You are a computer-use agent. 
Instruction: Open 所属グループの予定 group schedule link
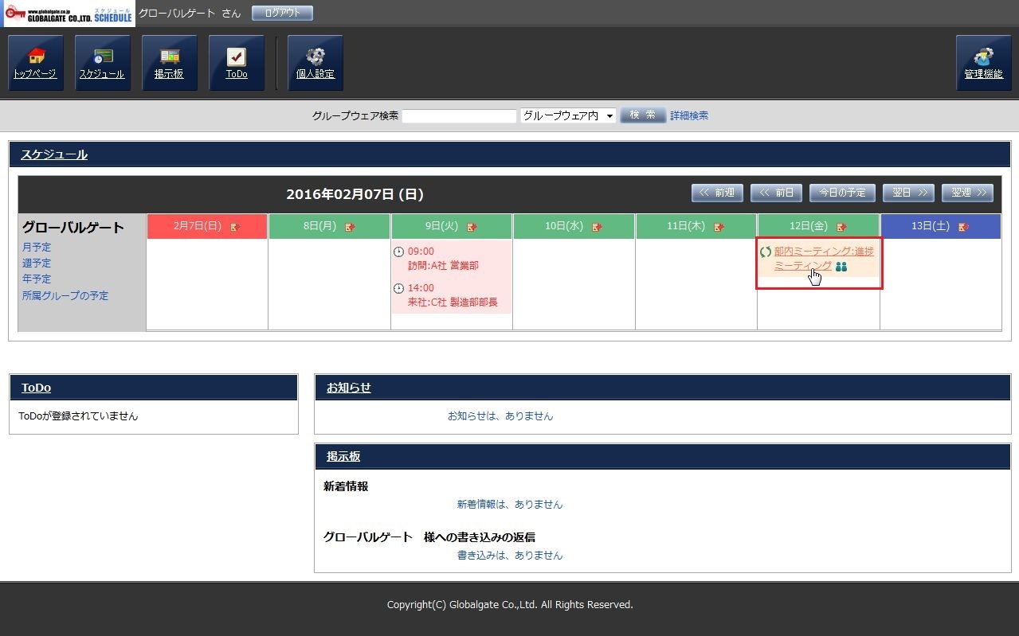pyautogui.click(x=65, y=296)
